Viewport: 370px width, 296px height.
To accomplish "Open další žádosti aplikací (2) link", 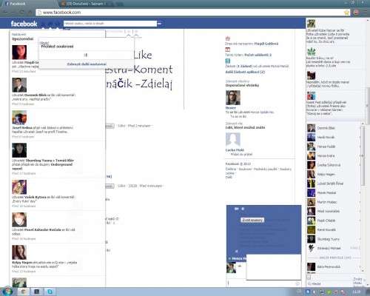I will [x=245, y=72].
